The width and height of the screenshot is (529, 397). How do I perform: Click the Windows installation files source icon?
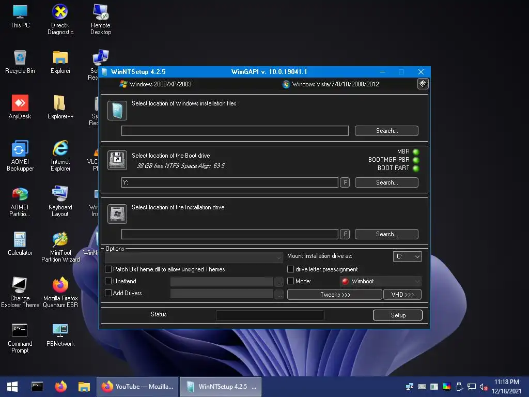click(x=117, y=111)
